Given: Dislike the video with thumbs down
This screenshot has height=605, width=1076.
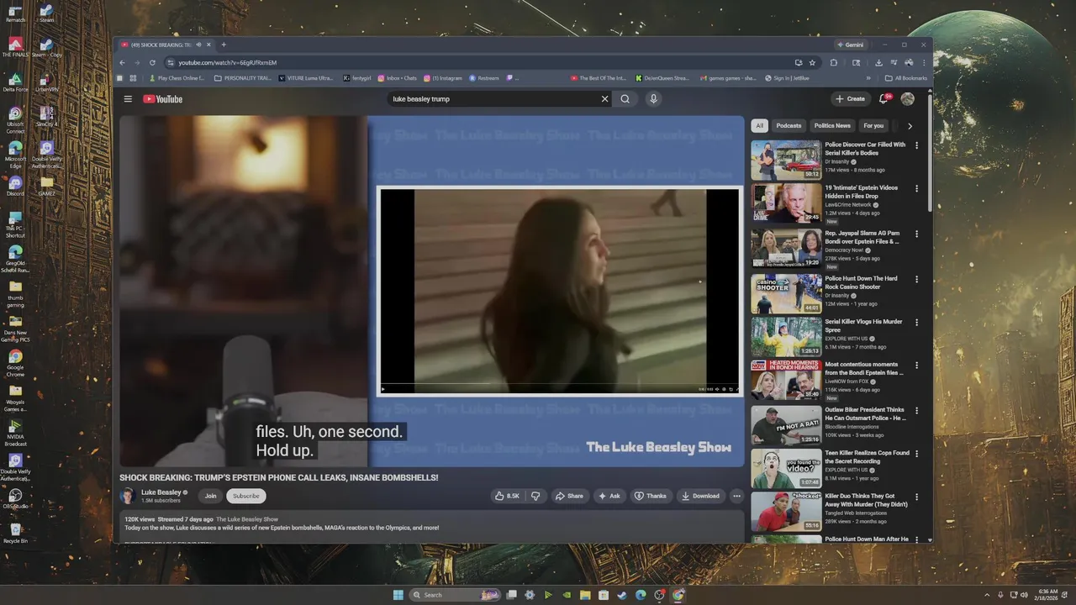Looking at the screenshot, I should [535, 496].
